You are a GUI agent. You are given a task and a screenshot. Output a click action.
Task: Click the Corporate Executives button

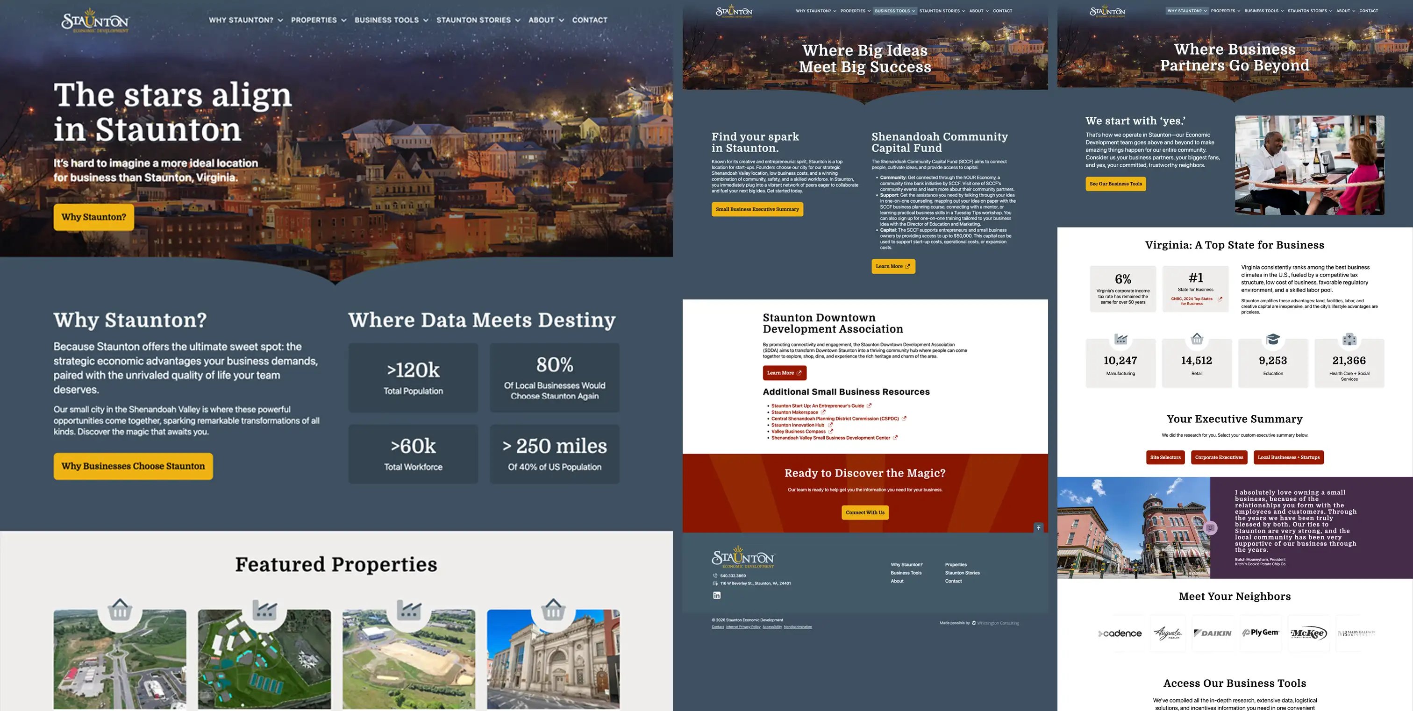pos(1219,458)
